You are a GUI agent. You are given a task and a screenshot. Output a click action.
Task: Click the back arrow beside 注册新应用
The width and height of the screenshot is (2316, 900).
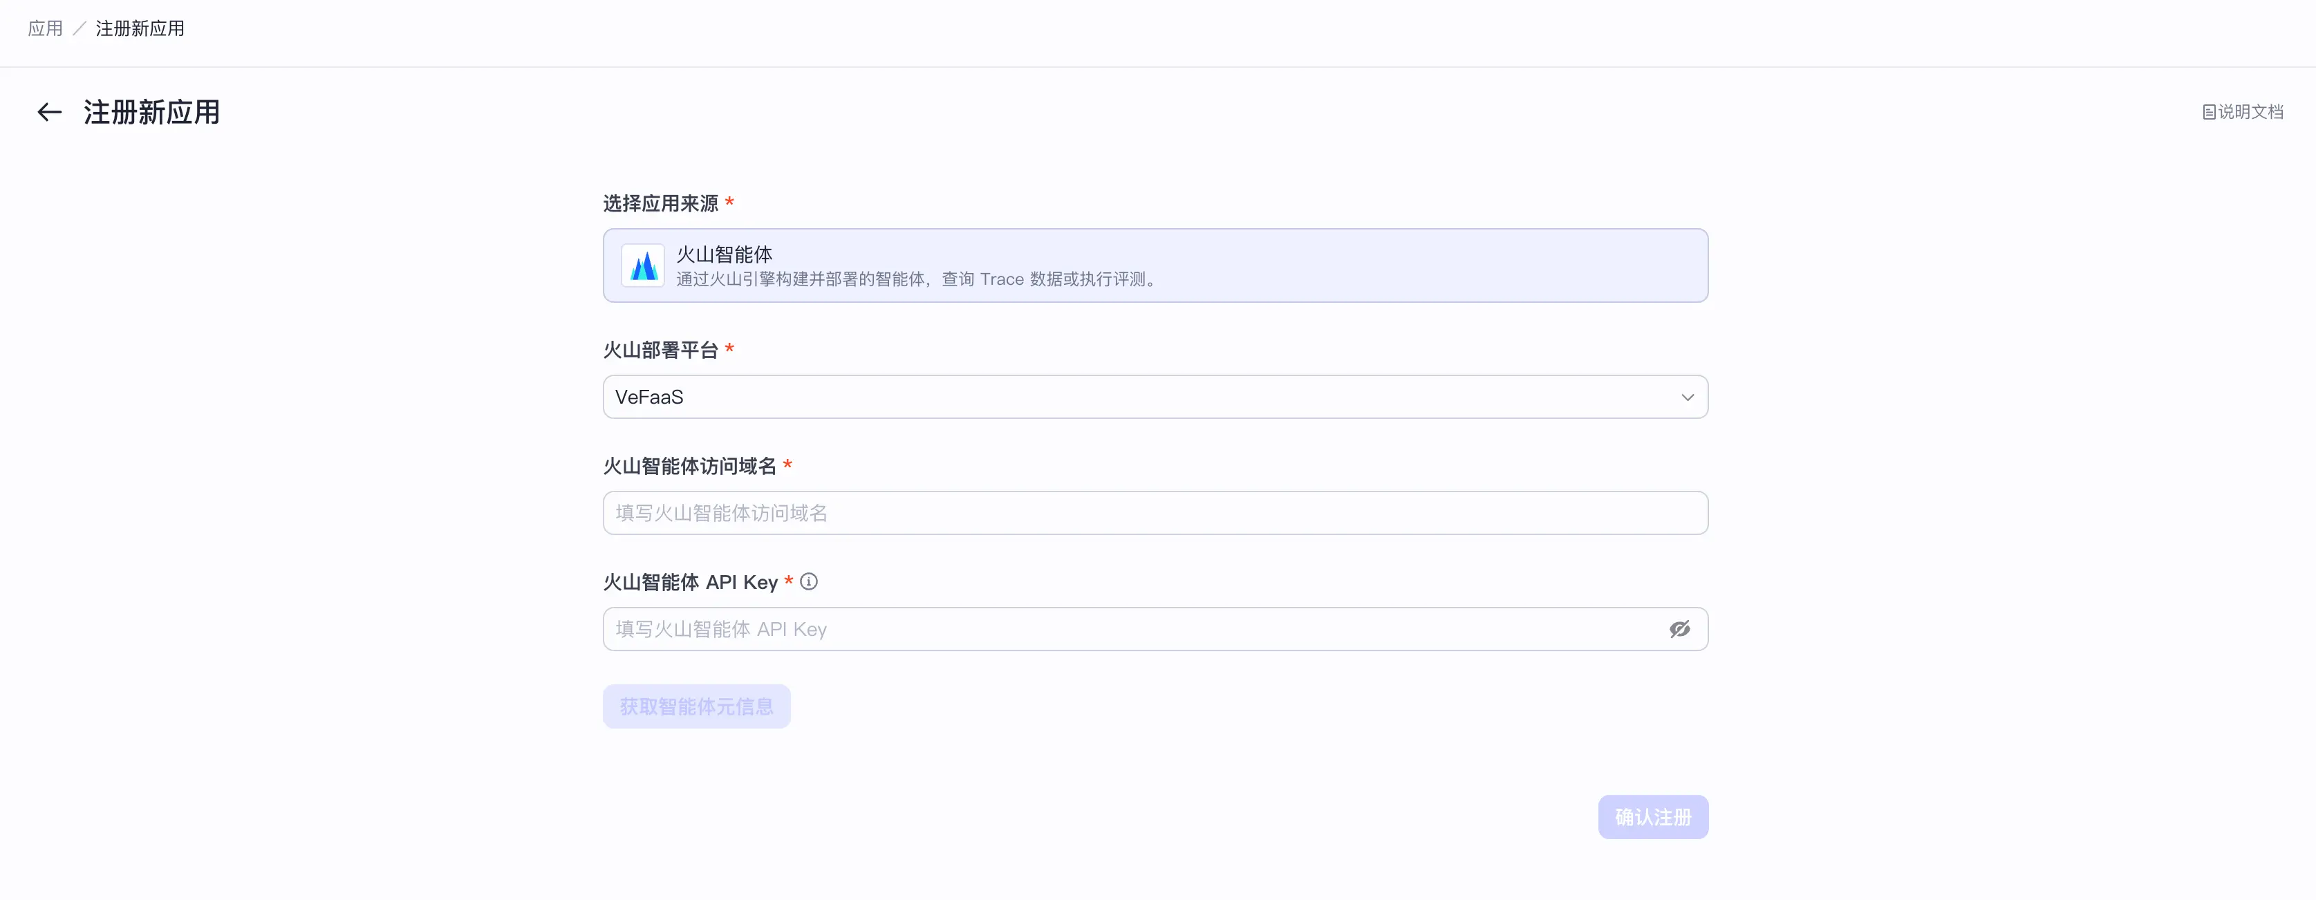pyautogui.click(x=50, y=113)
